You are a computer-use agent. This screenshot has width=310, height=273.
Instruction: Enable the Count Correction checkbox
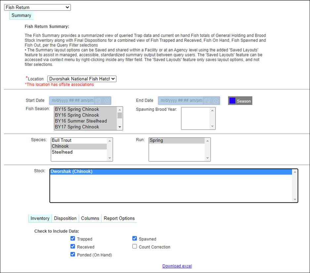click(135, 247)
